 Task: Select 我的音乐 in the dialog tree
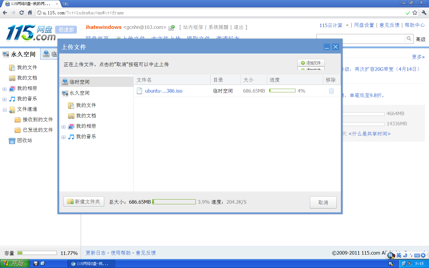click(x=86, y=136)
